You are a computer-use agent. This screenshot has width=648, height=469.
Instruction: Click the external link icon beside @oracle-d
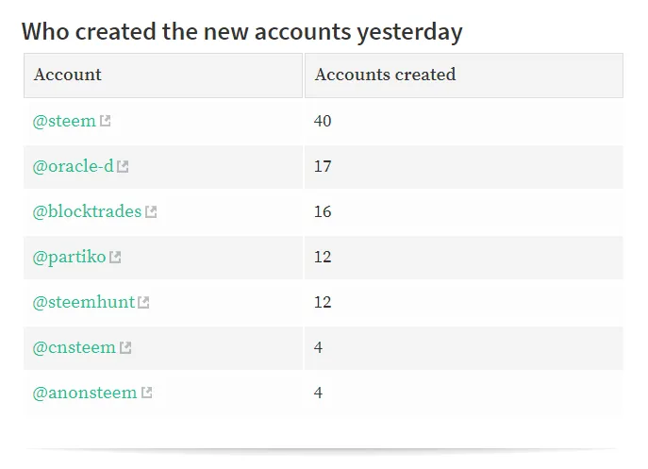pyautogui.click(x=123, y=166)
